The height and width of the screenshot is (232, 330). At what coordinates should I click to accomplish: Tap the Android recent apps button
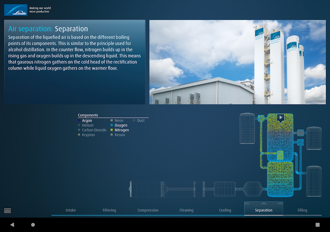tap(318, 225)
